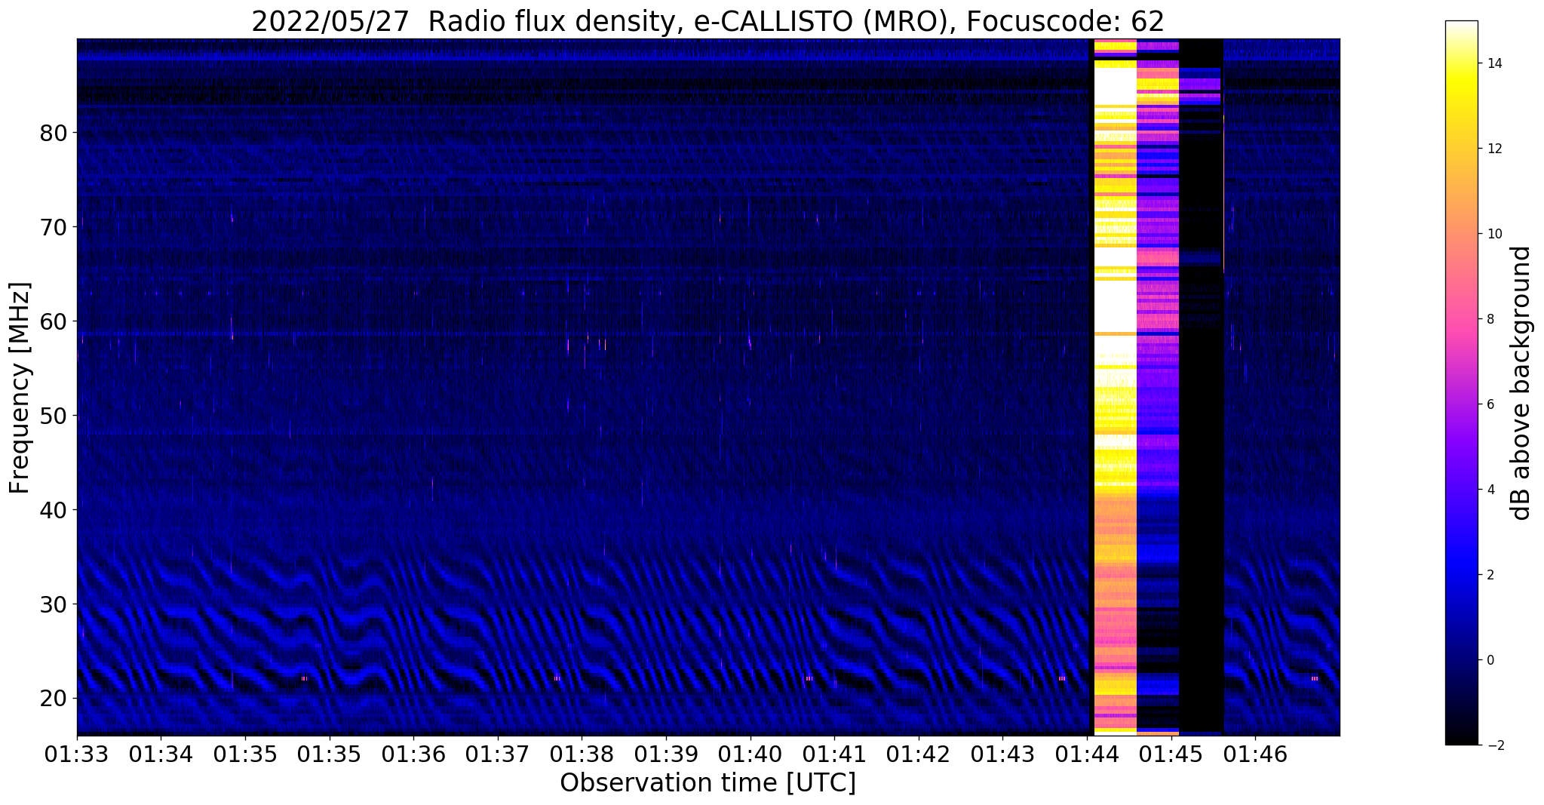
Task: Click the 60 frequency tick label
Action: [x=54, y=321]
